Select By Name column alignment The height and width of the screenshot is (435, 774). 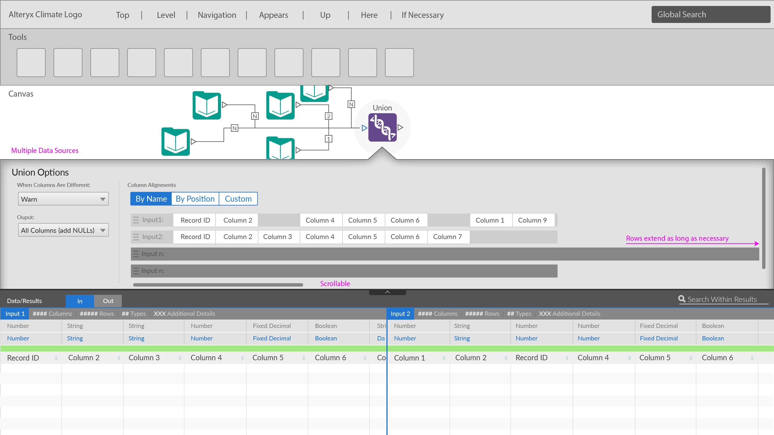151,199
